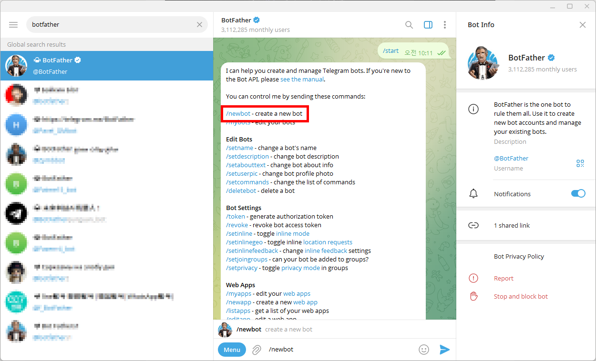Click the Global search results label
596x361 pixels.
coord(36,44)
